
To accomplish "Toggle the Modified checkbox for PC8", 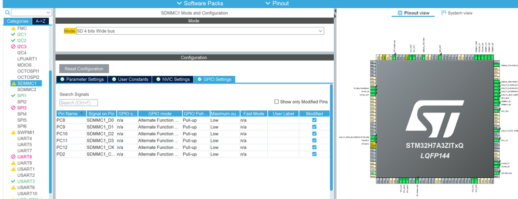I will click(314, 120).
